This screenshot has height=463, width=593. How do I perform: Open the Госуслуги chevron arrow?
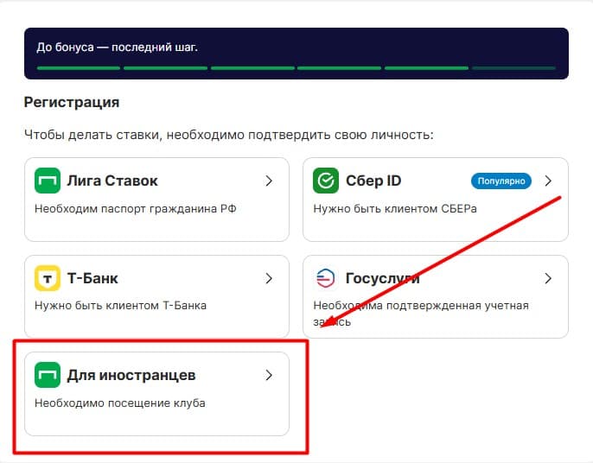click(x=548, y=278)
